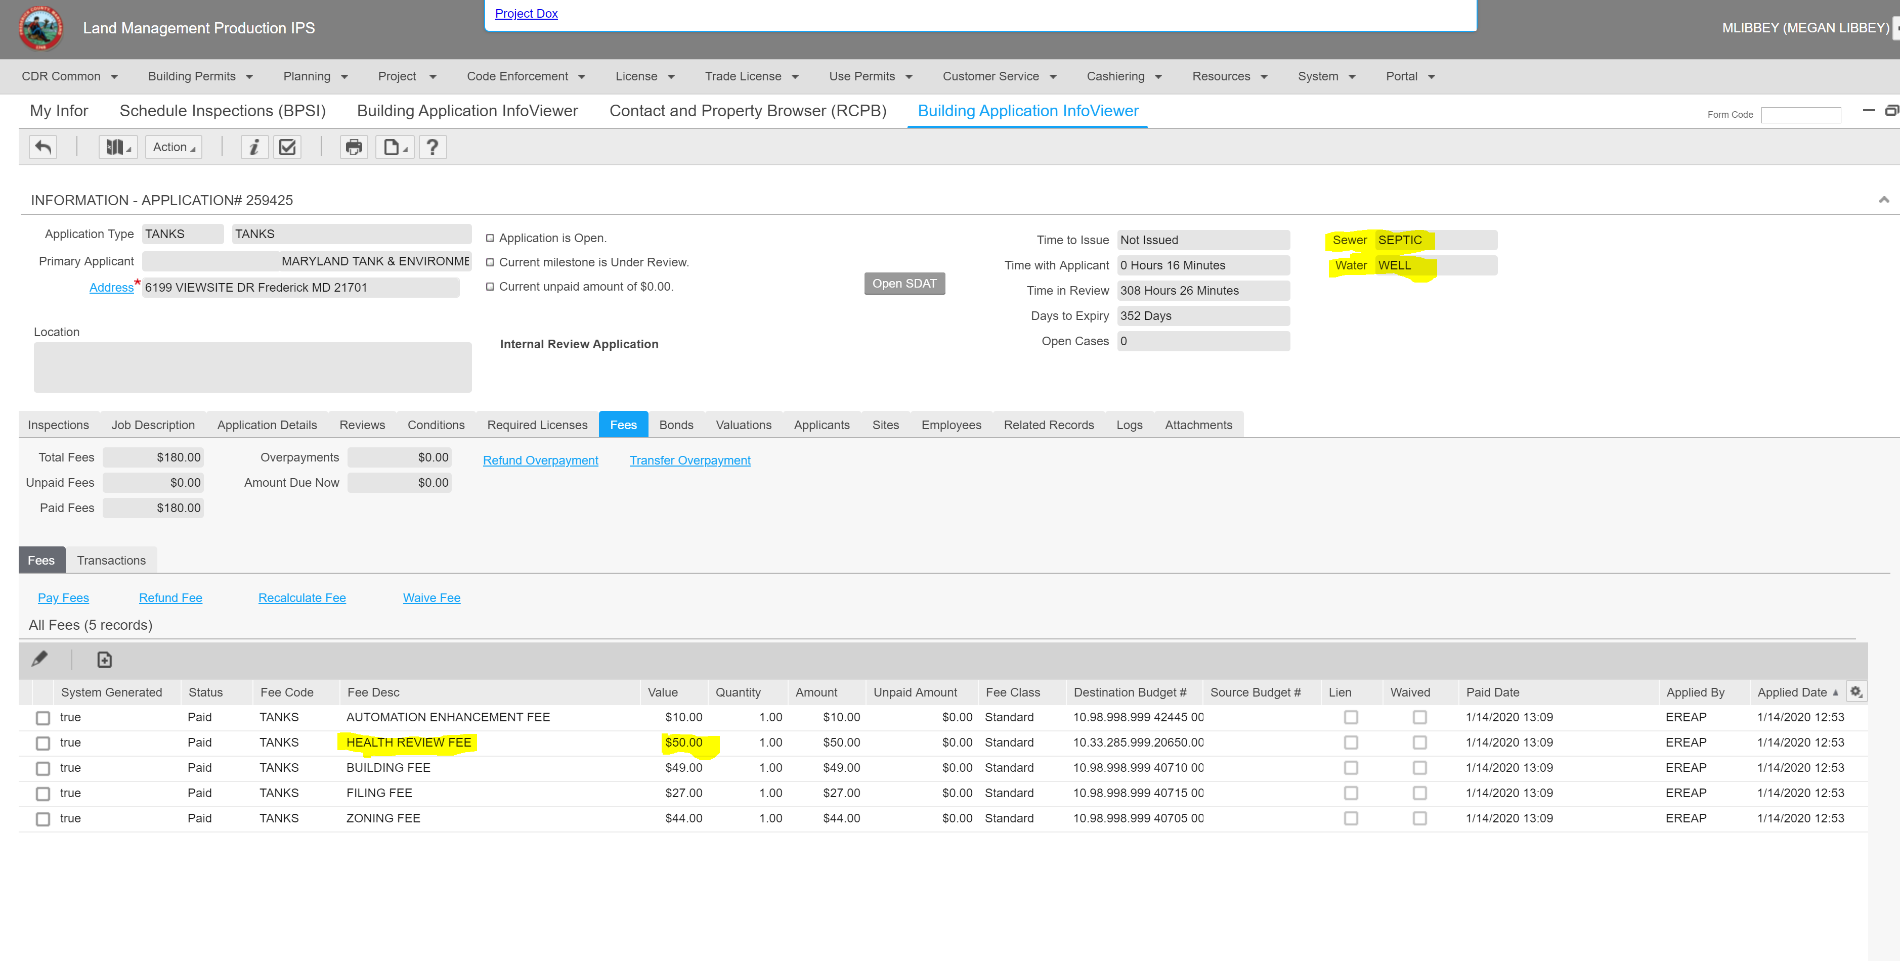Click the back arrow toolbar icon

tap(43, 148)
